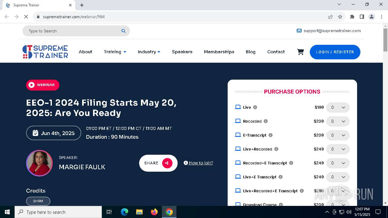Stop loading the page in Chrome
The image size is (388, 218).
(26, 17)
